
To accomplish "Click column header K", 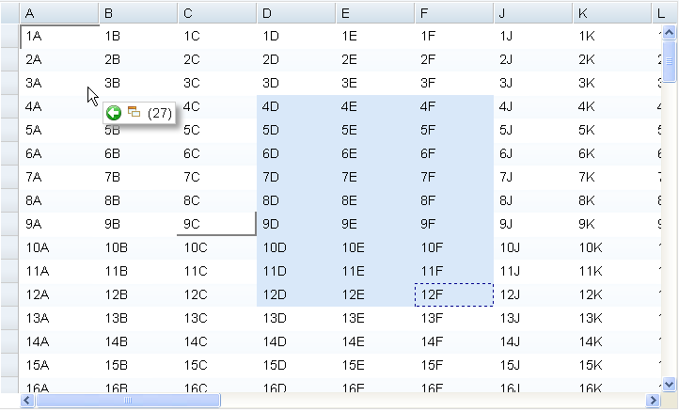I will pyautogui.click(x=610, y=13).
